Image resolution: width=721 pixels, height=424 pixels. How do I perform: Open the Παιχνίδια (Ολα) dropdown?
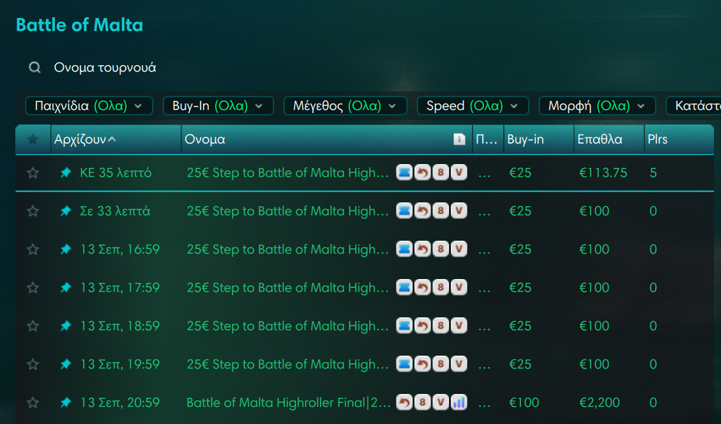[89, 106]
